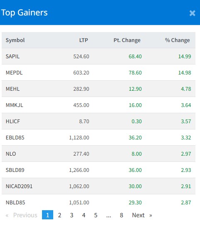Viewport: 200px width, 226px height.
Task: Click the Next page link
Action: click(142, 215)
